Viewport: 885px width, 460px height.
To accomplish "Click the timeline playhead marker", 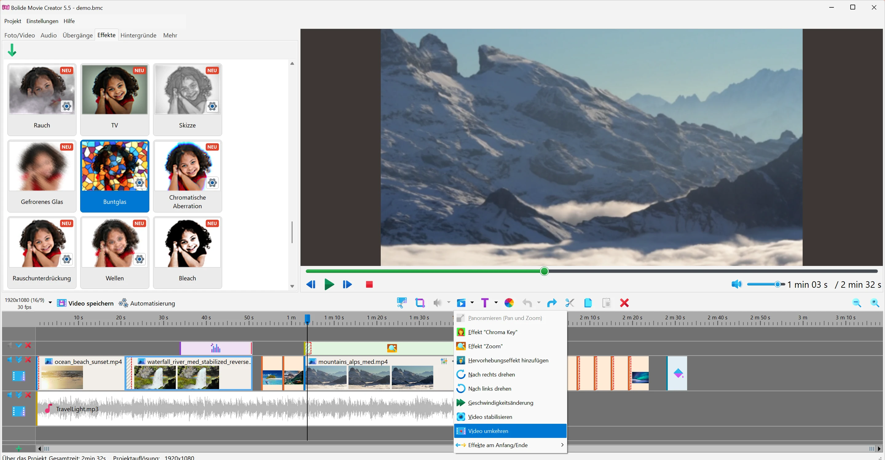I will [308, 318].
